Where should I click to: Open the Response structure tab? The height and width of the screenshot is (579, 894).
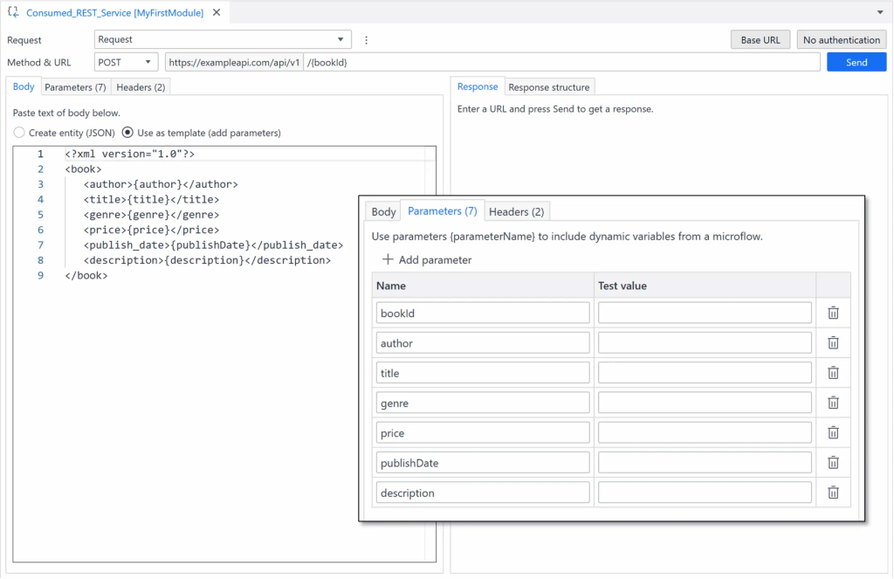coord(549,87)
